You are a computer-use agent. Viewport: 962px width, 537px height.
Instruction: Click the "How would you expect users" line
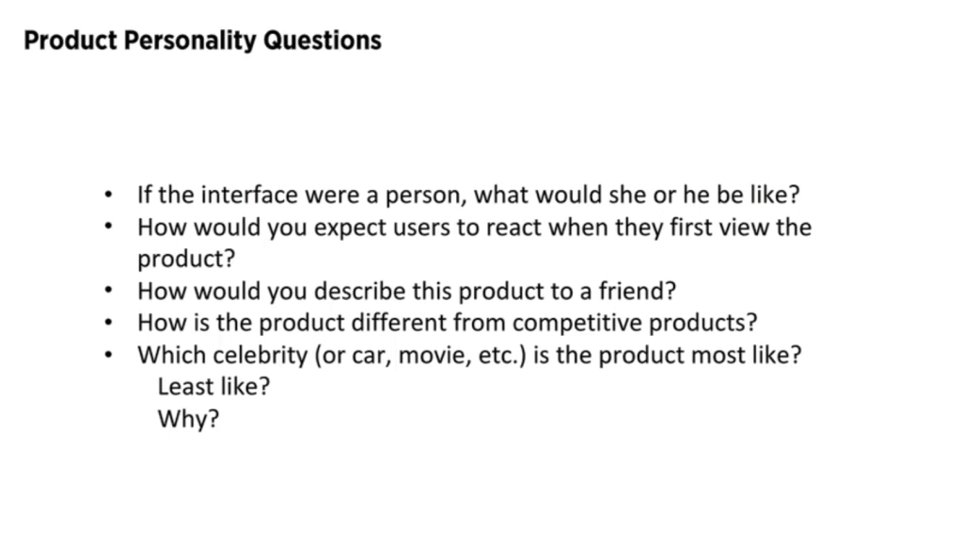[x=474, y=228]
